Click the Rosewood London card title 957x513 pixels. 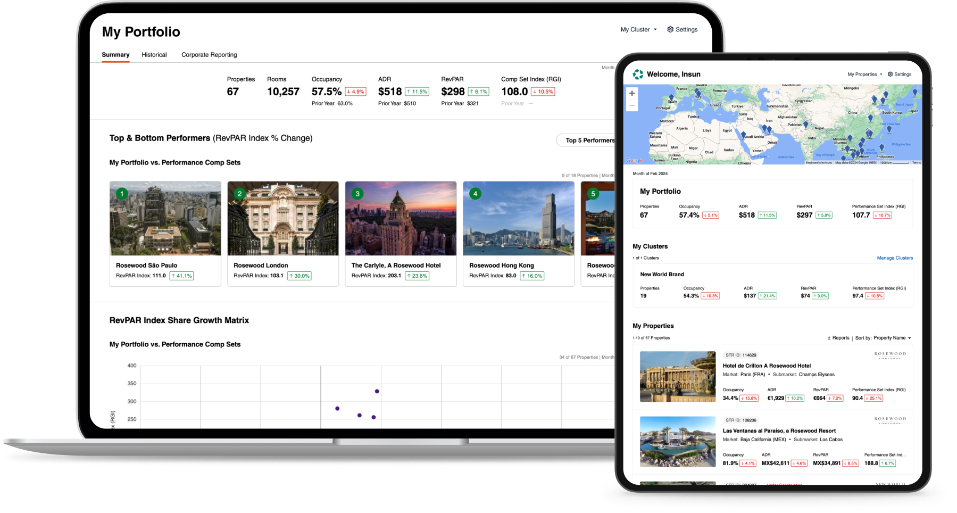[261, 266]
